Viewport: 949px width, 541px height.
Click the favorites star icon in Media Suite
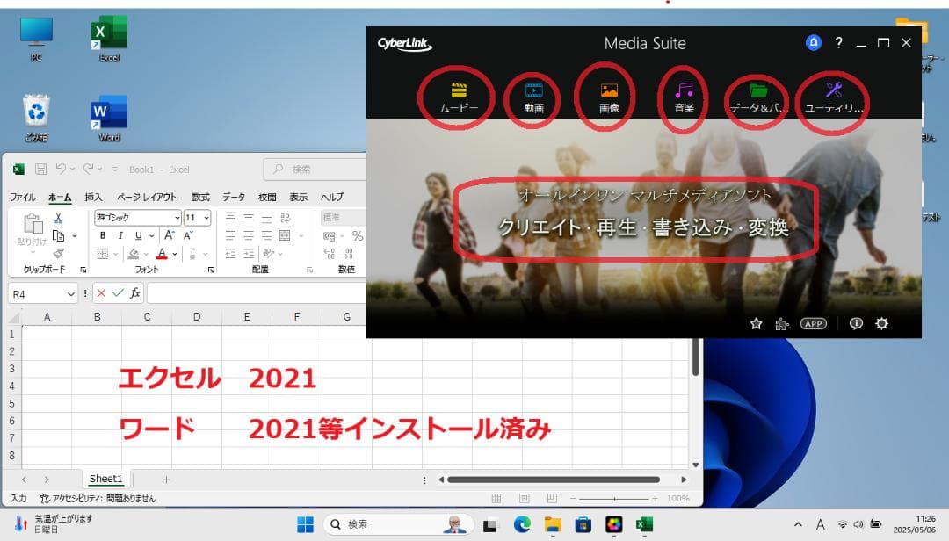click(x=756, y=324)
